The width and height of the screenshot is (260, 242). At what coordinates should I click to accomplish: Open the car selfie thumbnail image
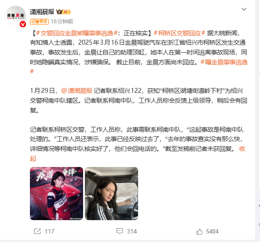coord(111,193)
